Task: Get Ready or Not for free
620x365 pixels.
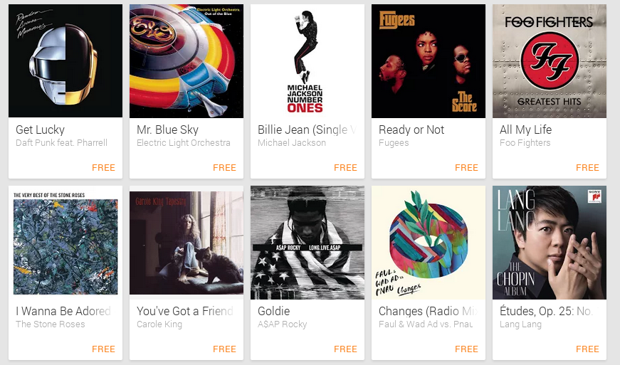Action: tap(466, 167)
